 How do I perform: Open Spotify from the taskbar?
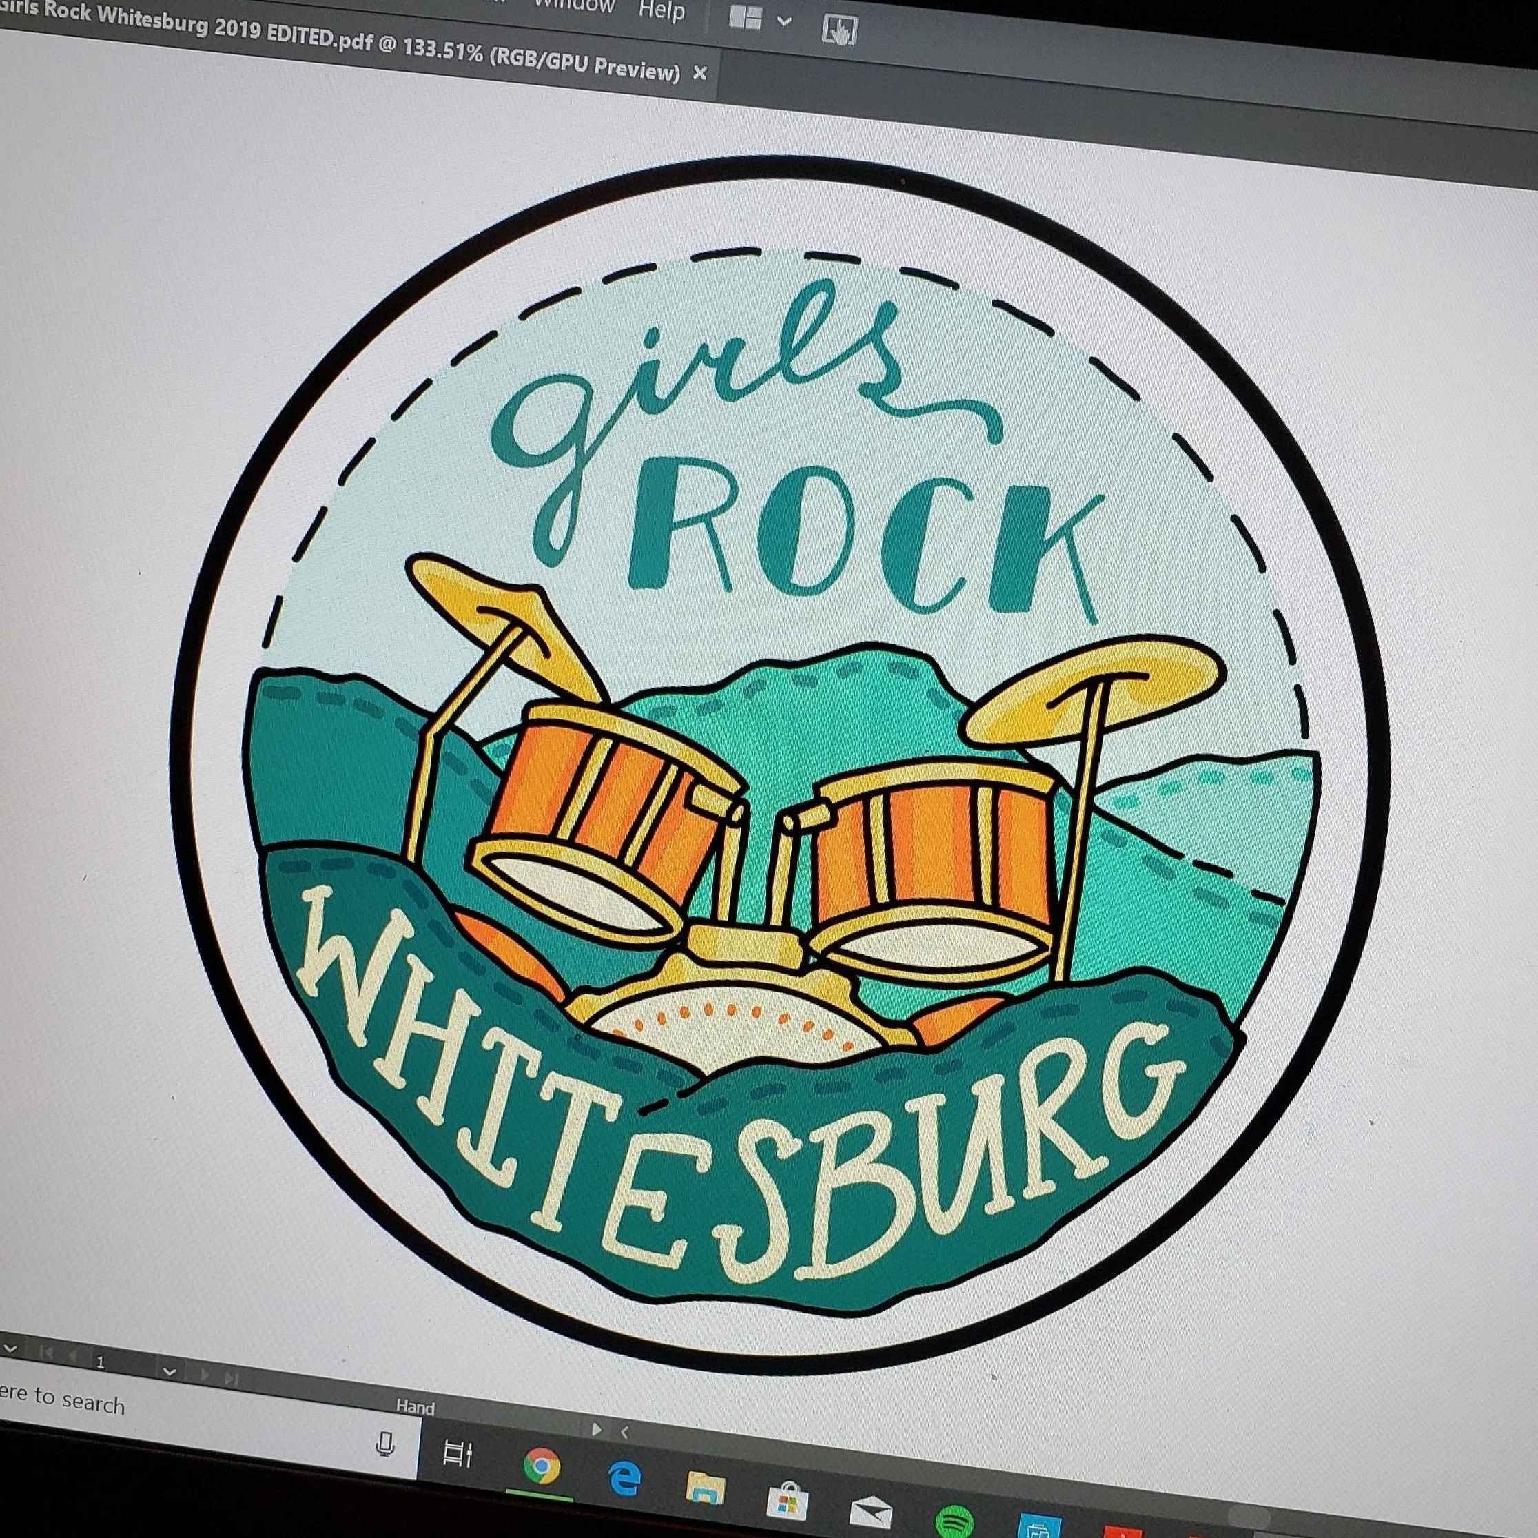tap(953, 1521)
